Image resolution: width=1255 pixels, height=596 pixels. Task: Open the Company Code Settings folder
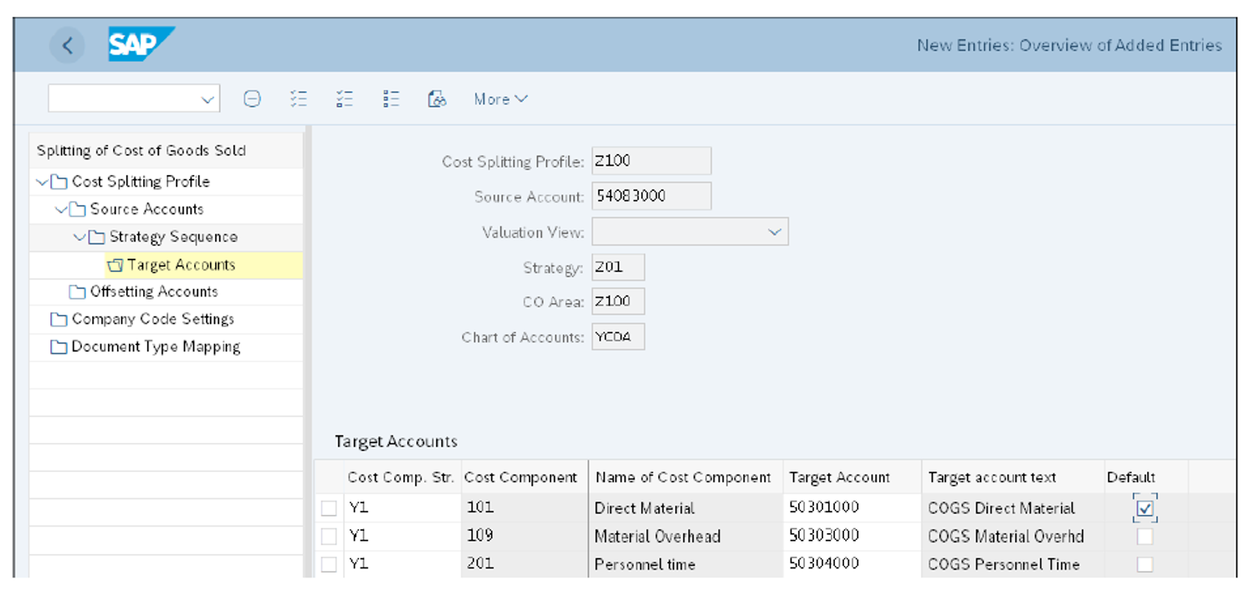153,319
